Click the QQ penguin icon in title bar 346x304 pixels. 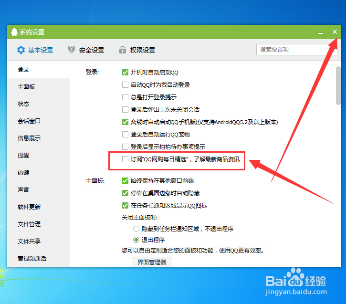click(x=14, y=32)
